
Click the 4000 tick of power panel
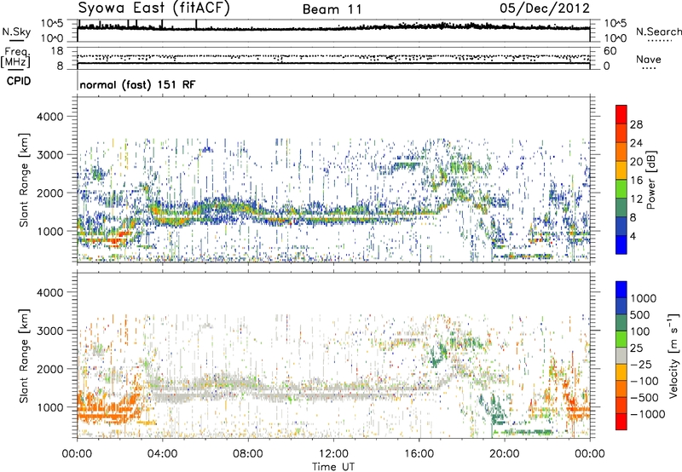[50, 117]
